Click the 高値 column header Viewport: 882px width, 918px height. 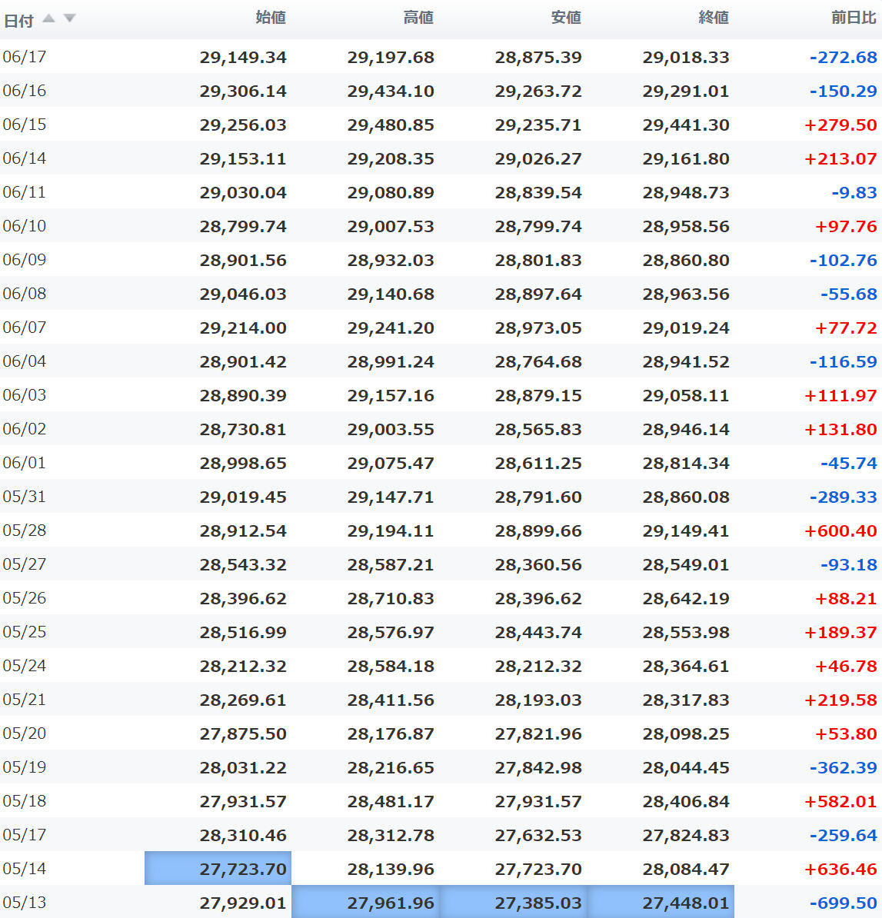click(418, 18)
